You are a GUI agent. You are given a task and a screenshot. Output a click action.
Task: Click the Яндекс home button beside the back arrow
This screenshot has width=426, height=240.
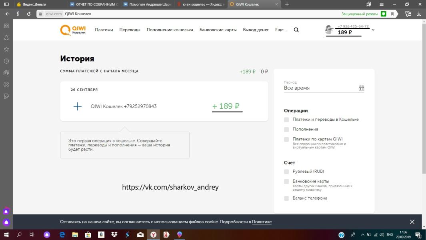[x=18, y=14]
